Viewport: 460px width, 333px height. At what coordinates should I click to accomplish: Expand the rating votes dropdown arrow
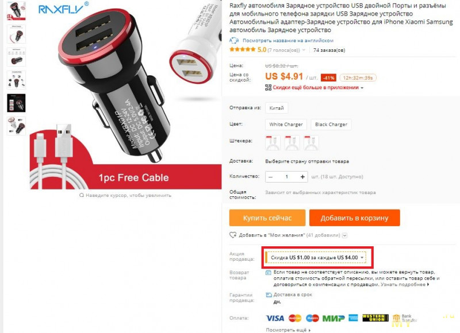[x=304, y=50]
